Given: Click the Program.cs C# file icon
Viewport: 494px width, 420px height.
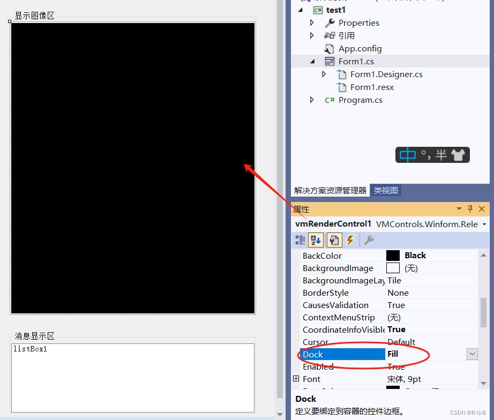Looking at the screenshot, I should point(330,100).
